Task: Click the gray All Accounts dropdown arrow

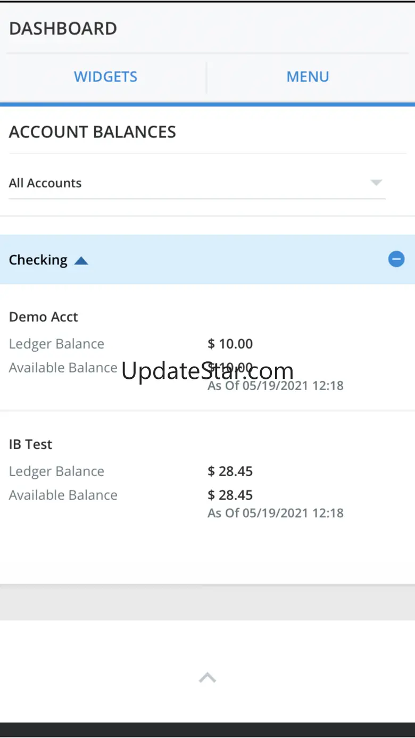Action: coord(376,183)
